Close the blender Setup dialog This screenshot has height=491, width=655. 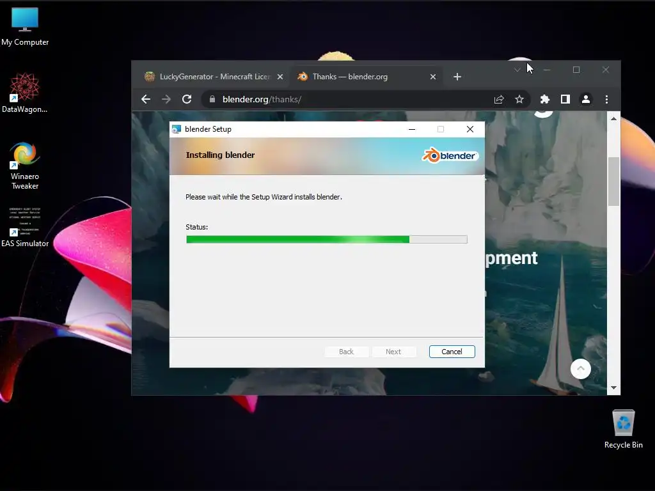[470, 129]
